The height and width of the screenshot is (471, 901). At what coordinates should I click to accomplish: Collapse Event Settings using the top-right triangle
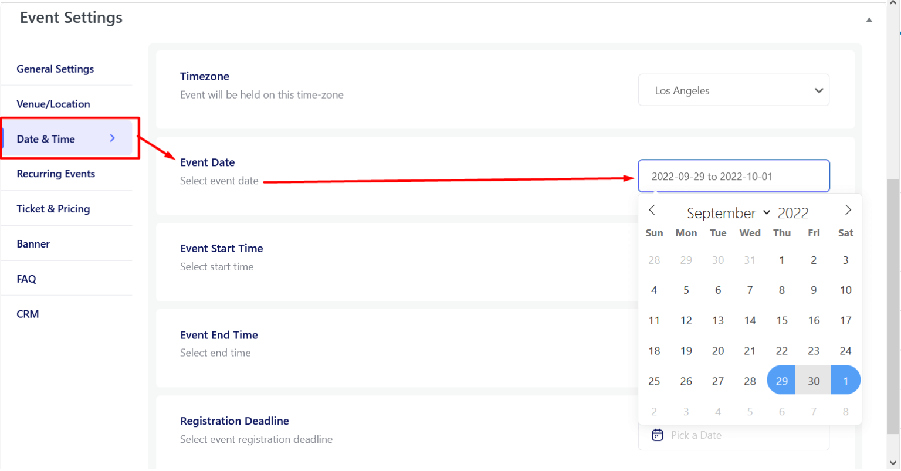869,19
